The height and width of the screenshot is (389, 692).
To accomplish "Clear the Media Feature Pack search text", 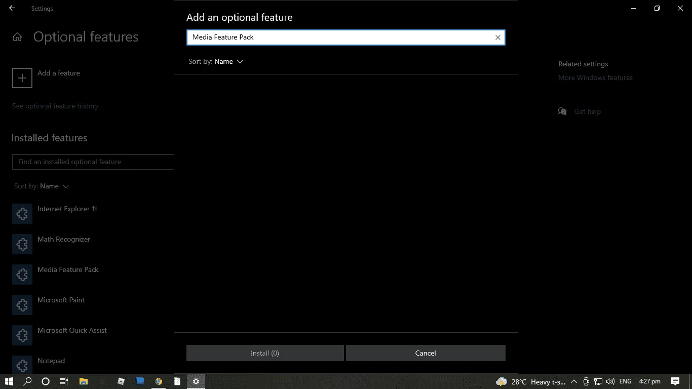I will pyautogui.click(x=498, y=37).
